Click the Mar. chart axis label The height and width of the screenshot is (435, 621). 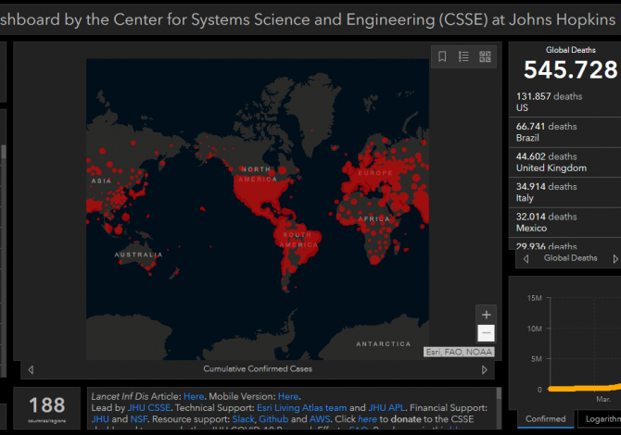point(603,399)
